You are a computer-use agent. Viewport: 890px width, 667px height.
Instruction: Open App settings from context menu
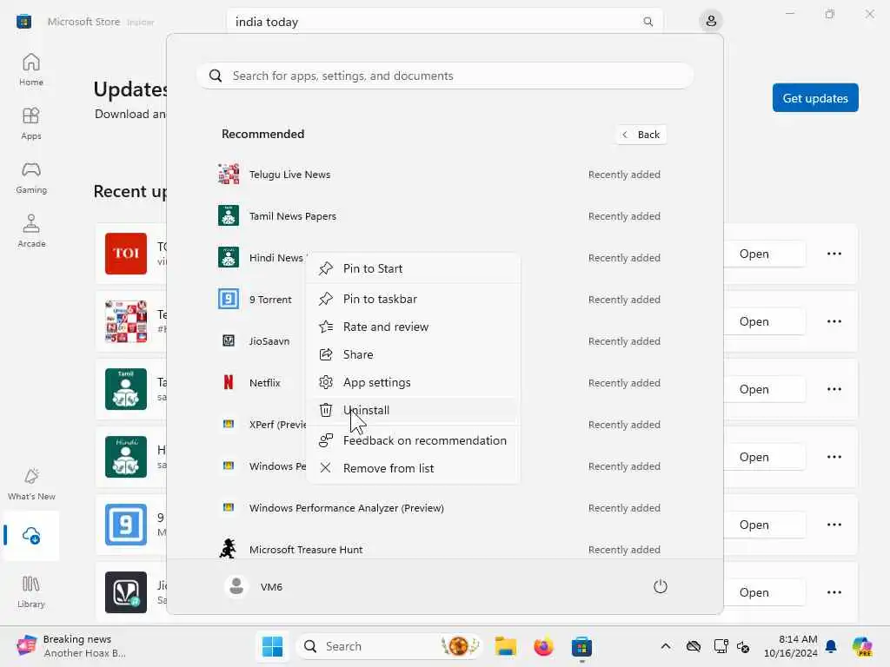(413, 382)
